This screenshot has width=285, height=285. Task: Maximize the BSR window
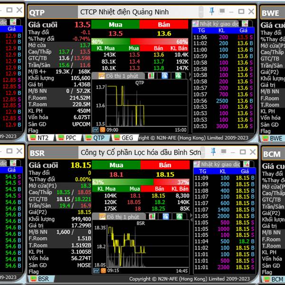coord(243,152)
